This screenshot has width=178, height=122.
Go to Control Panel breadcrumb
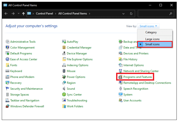point(44,14)
